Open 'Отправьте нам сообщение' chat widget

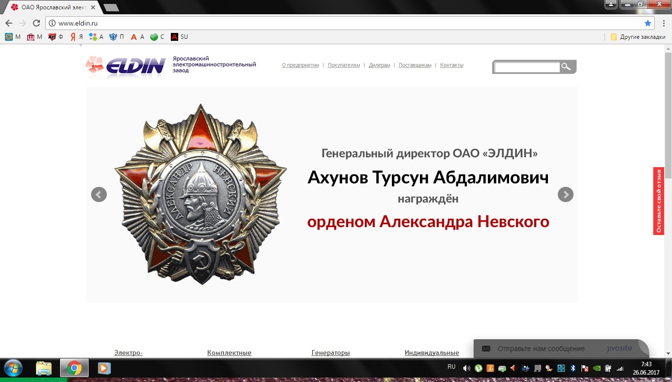tap(541, 349)
